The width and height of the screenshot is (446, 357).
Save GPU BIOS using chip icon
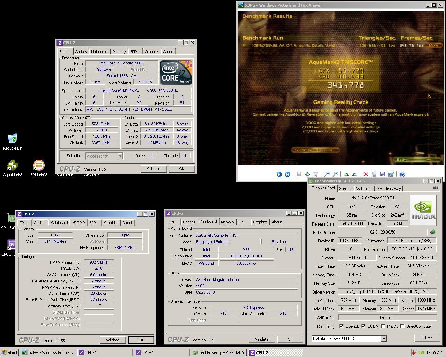[x=433, y=232]
